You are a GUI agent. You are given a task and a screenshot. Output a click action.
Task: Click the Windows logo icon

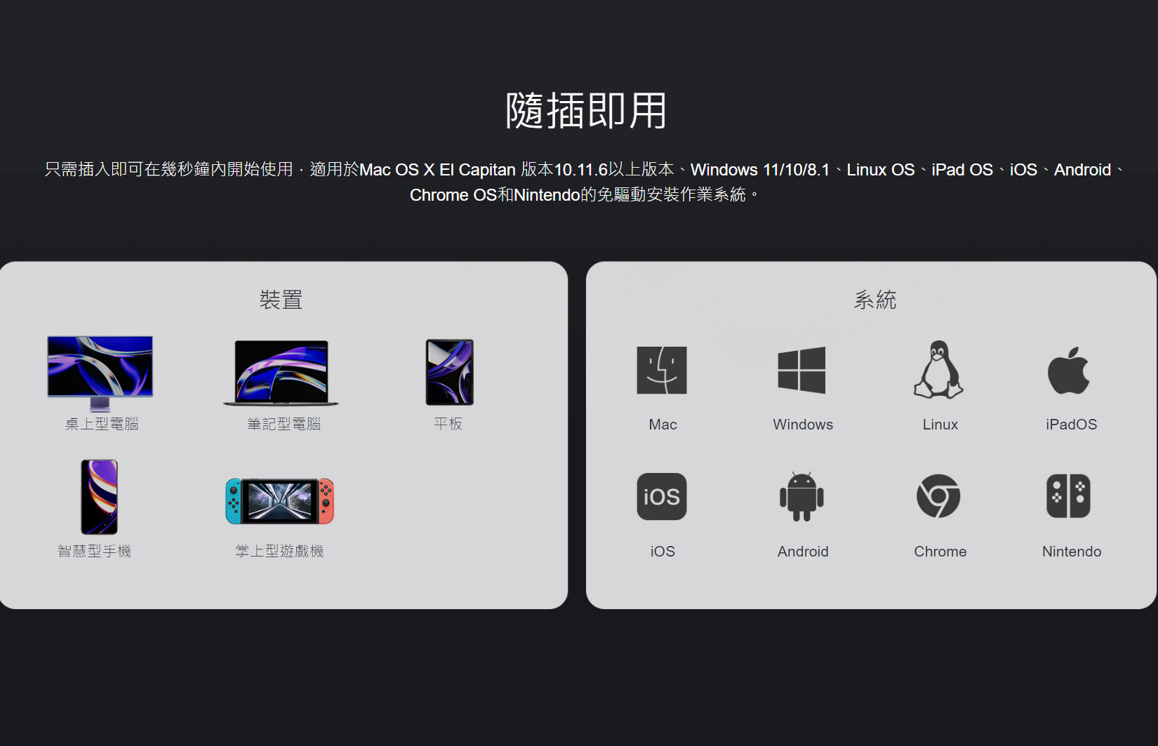801,370
